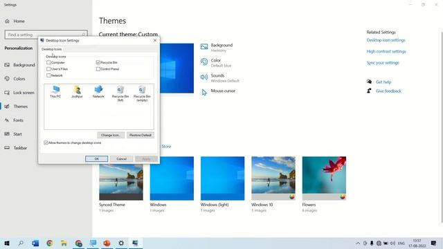Open the notification center icon

[434, 243]
